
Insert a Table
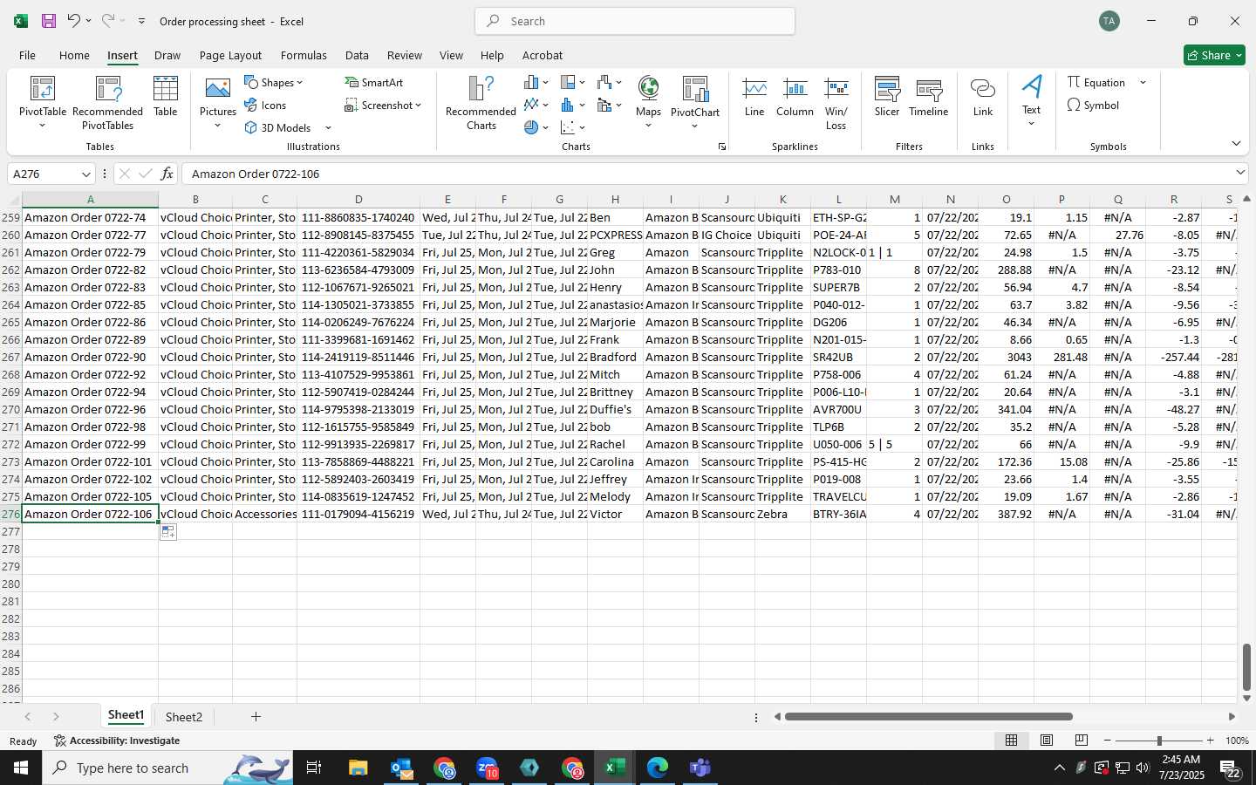point(165,96)
